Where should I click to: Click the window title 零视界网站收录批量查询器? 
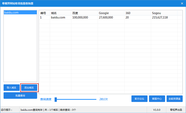click(18, 3)
